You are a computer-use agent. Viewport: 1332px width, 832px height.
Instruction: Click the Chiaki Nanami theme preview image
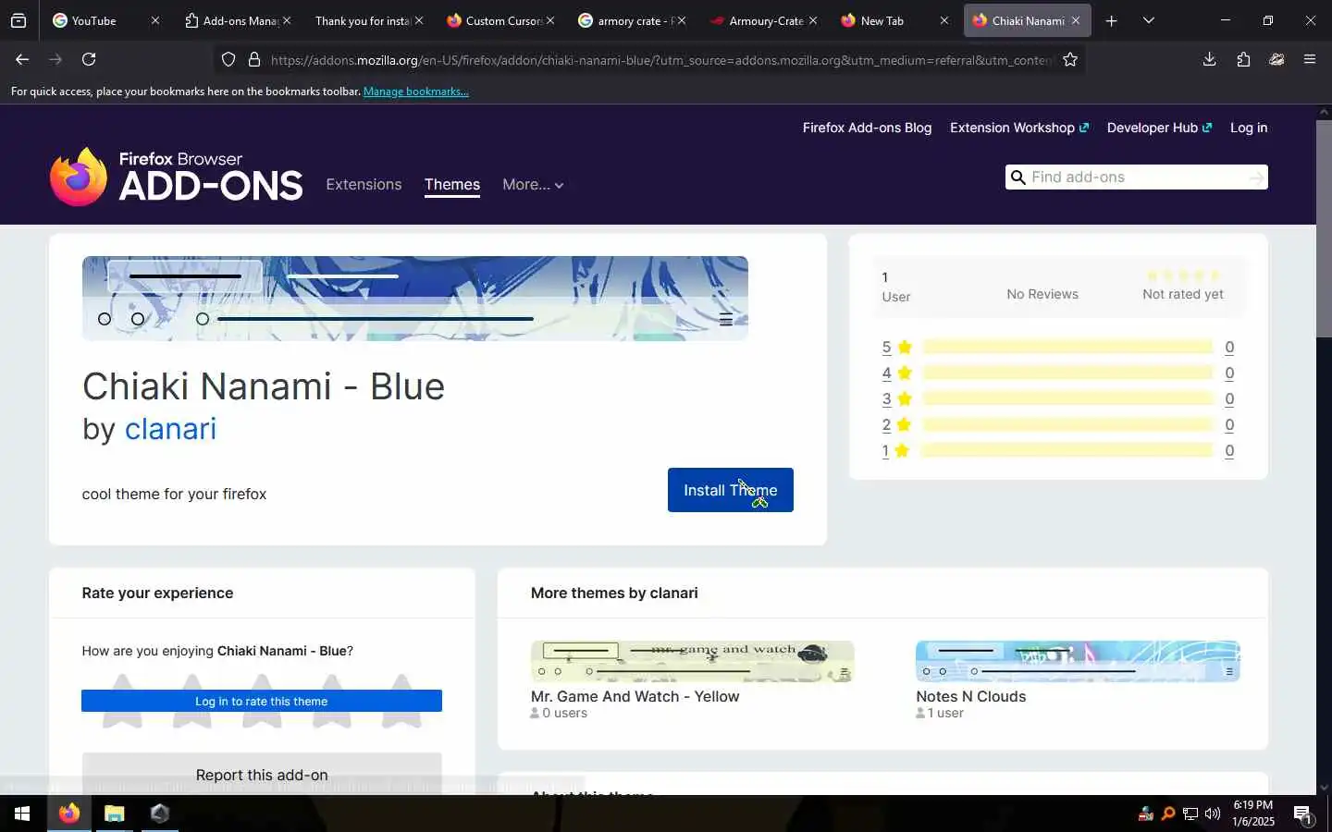click(415, 299)
